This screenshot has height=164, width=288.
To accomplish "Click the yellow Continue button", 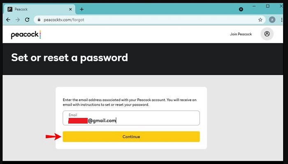I will 131,136.
